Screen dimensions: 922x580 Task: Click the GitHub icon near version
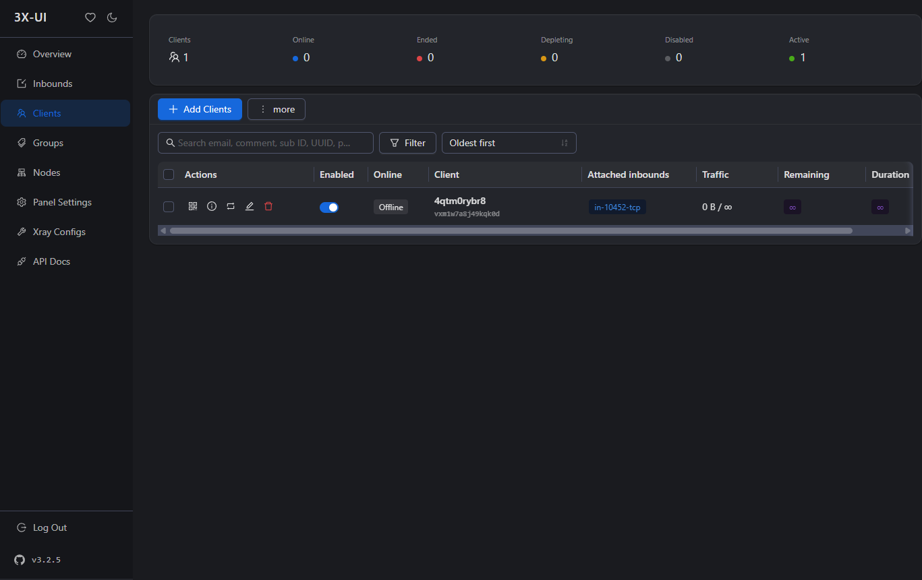(20, 560)
